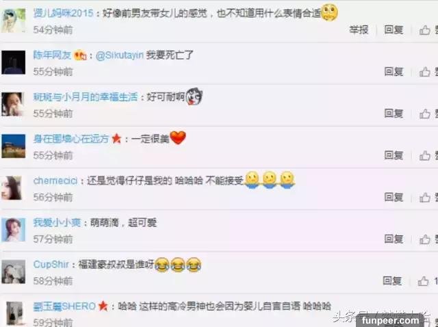Image resolution: width=438 pixels, height=327 pixels.
Task: Reply to chemecici's comment
Action: point(394,197)
